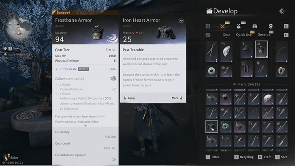This screenshot has height=166, width=295.
Task: Open the potion flask category icon
Action: tap(238, 26)
